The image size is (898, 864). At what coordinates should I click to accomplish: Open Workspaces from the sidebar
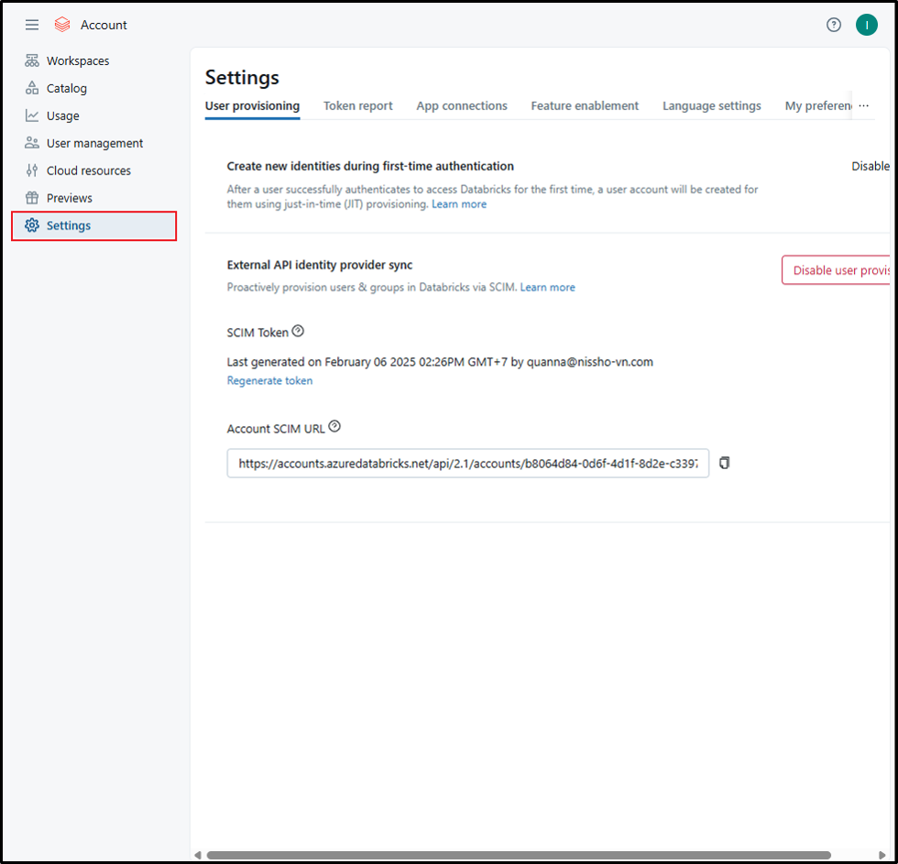click(78, 61)
